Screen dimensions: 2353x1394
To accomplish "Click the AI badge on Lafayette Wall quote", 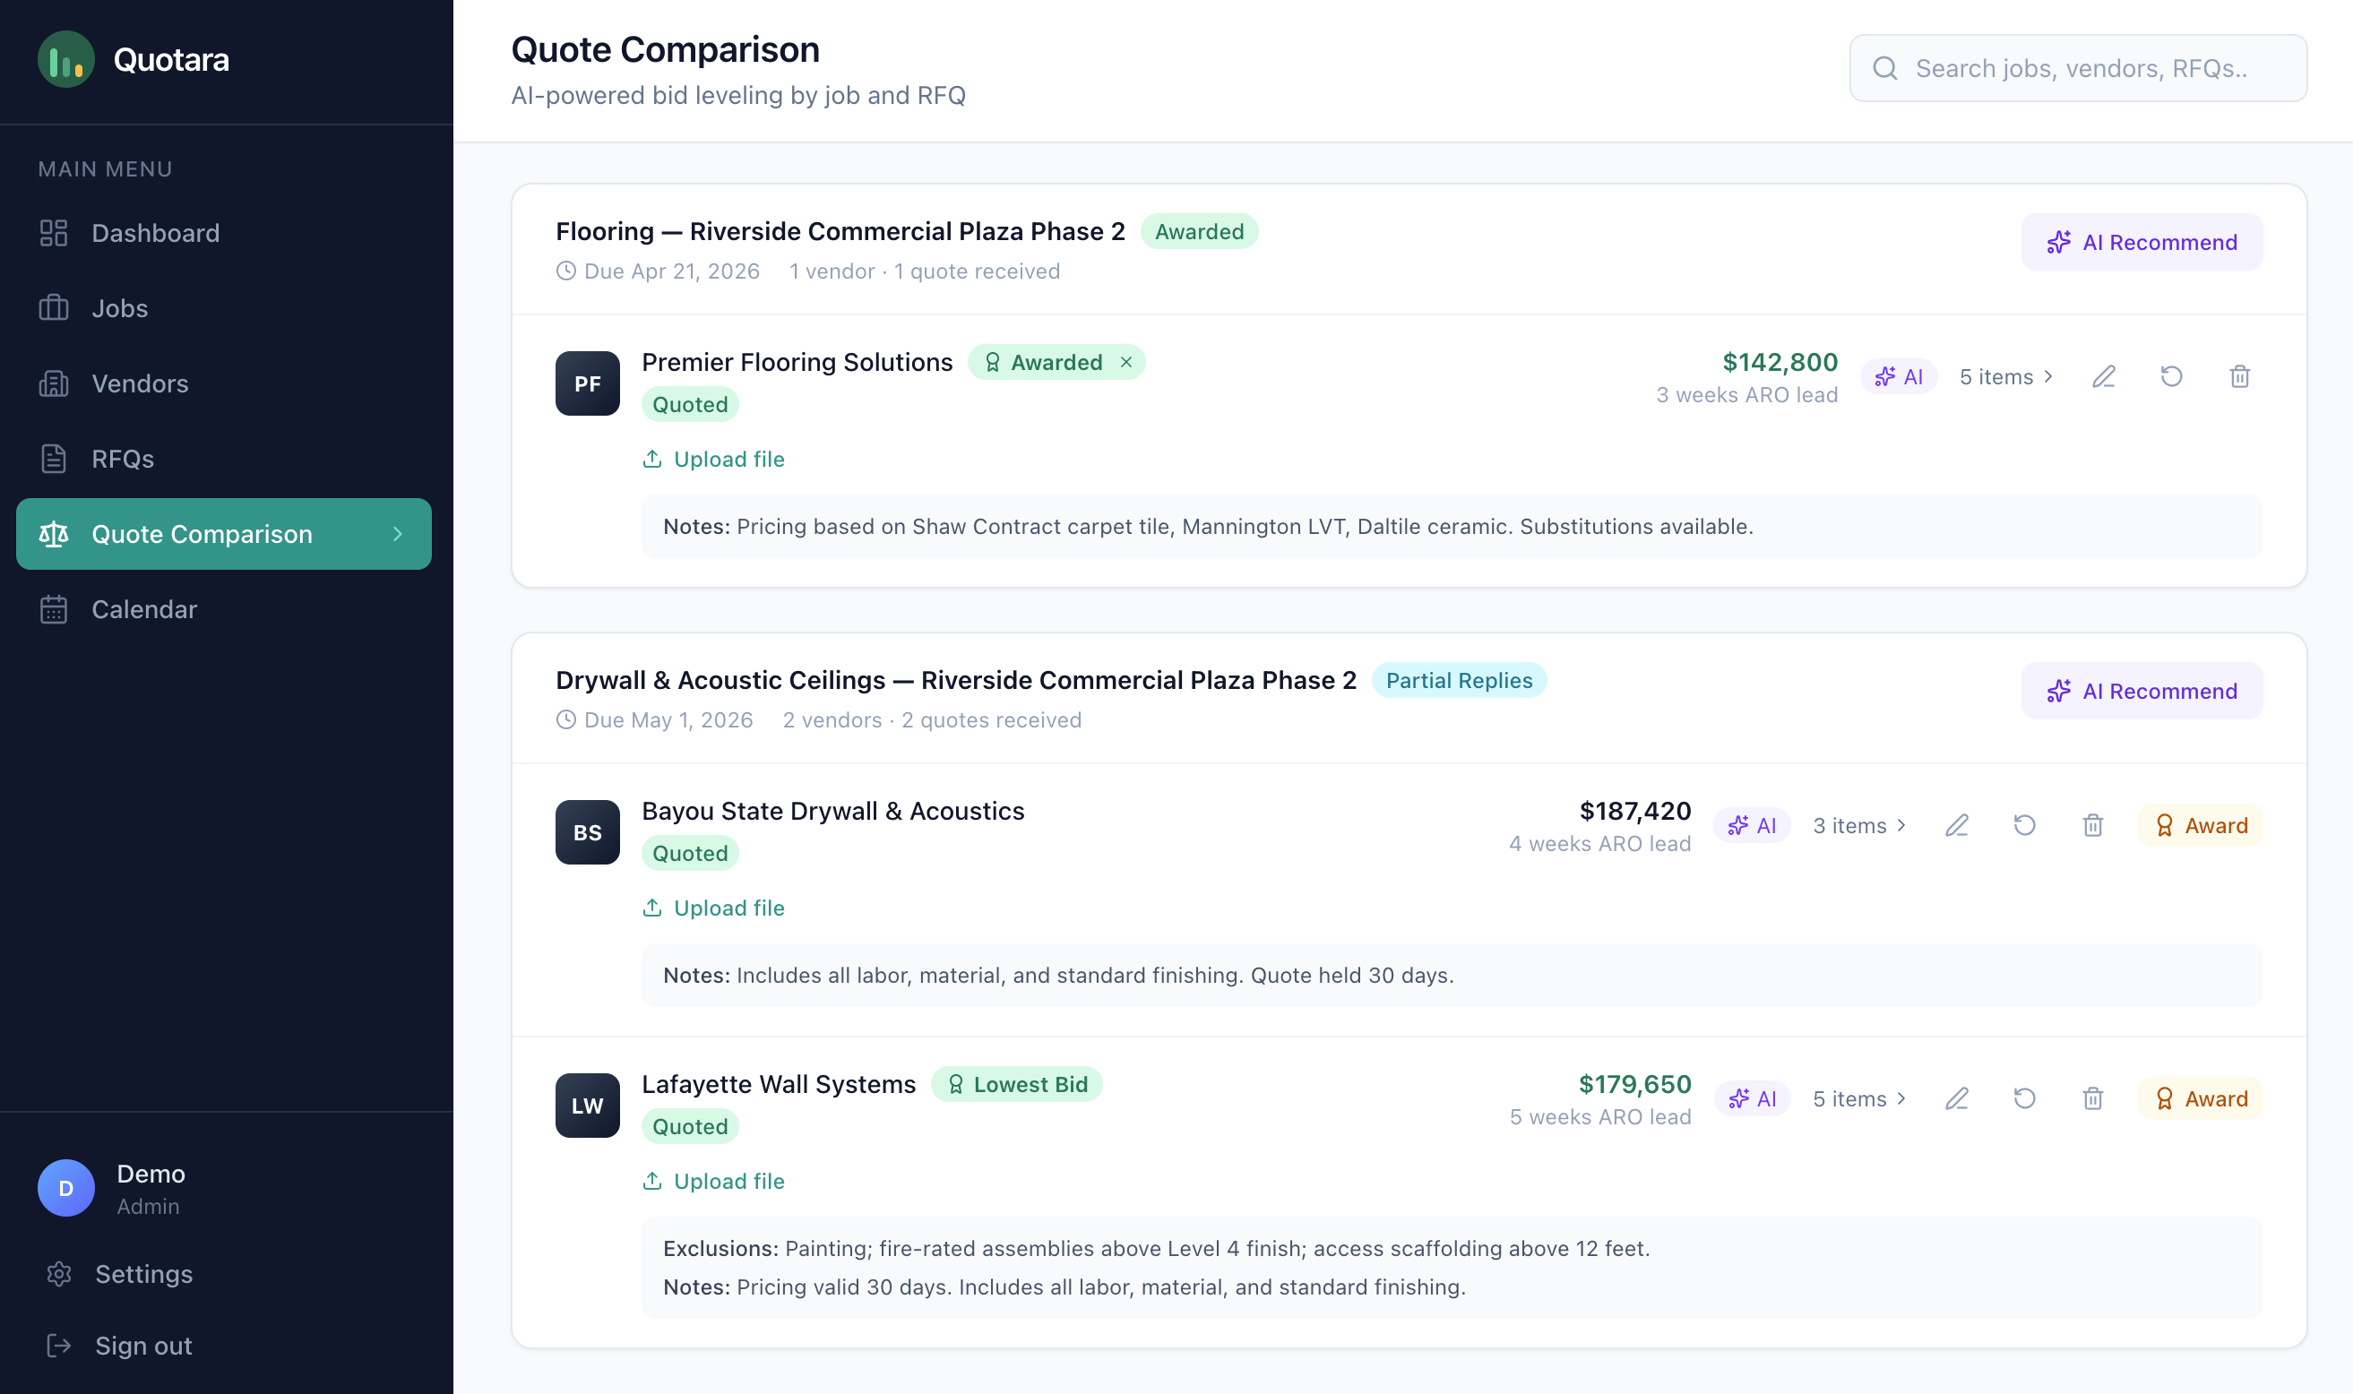I will tap(1751, 1099).
